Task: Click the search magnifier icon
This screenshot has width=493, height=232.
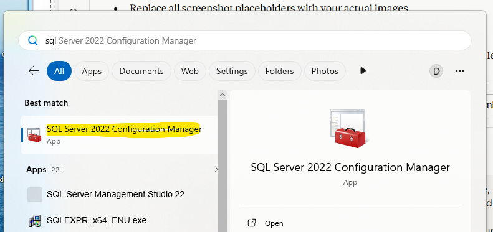Action: click(32, 40)
